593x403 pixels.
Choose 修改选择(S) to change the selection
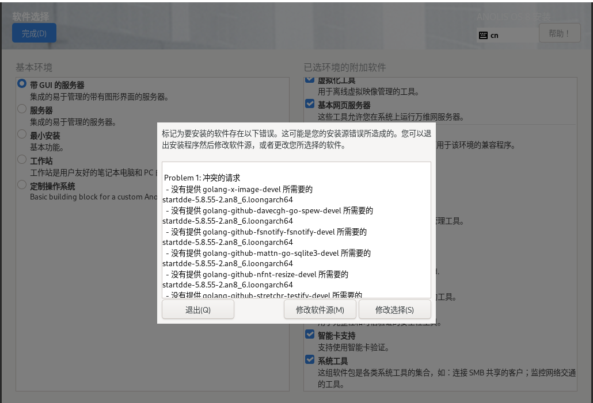click(394, 309)
